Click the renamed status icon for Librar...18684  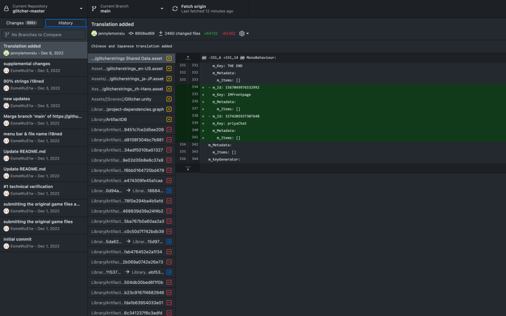(169, 191)
